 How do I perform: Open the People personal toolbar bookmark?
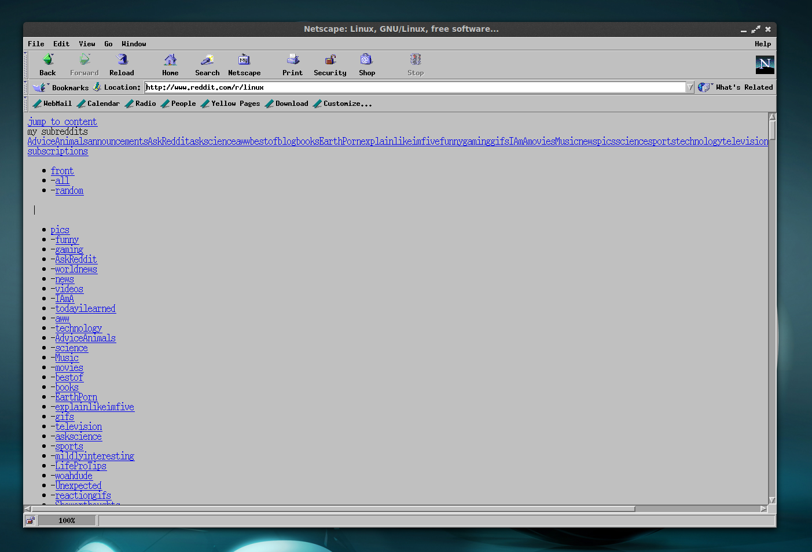178,104
